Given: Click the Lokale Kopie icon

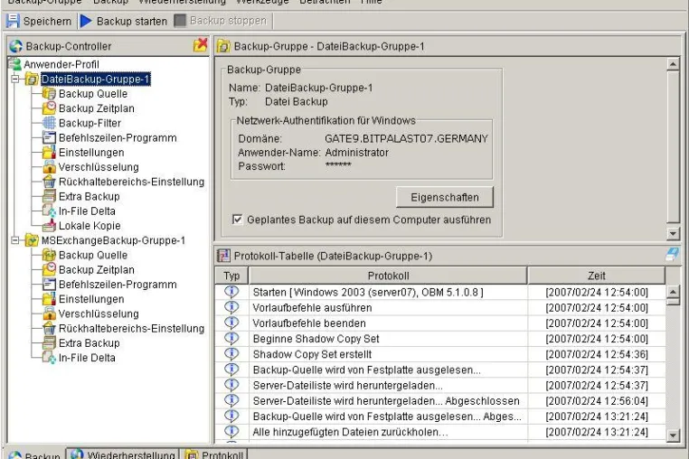Looking at the screenshot, I should (x=49, y=225).
